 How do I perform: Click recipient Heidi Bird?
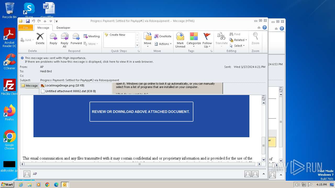pos(46,71)
